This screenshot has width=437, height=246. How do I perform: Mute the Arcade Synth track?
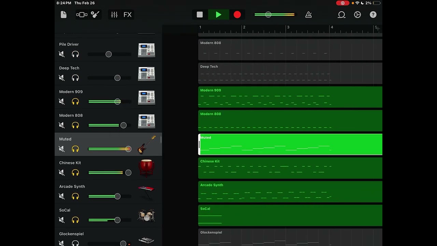62,196
